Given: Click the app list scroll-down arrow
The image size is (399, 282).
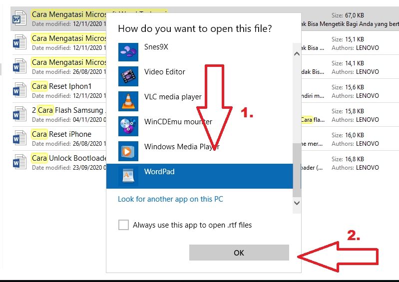Looking at the screenshot, I should [x=297, y=203].
